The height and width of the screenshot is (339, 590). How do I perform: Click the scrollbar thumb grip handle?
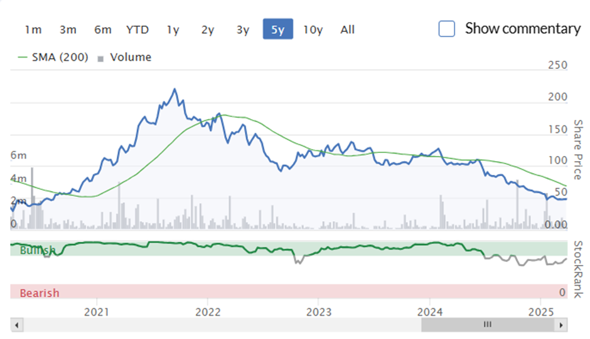tap(487, 325)
